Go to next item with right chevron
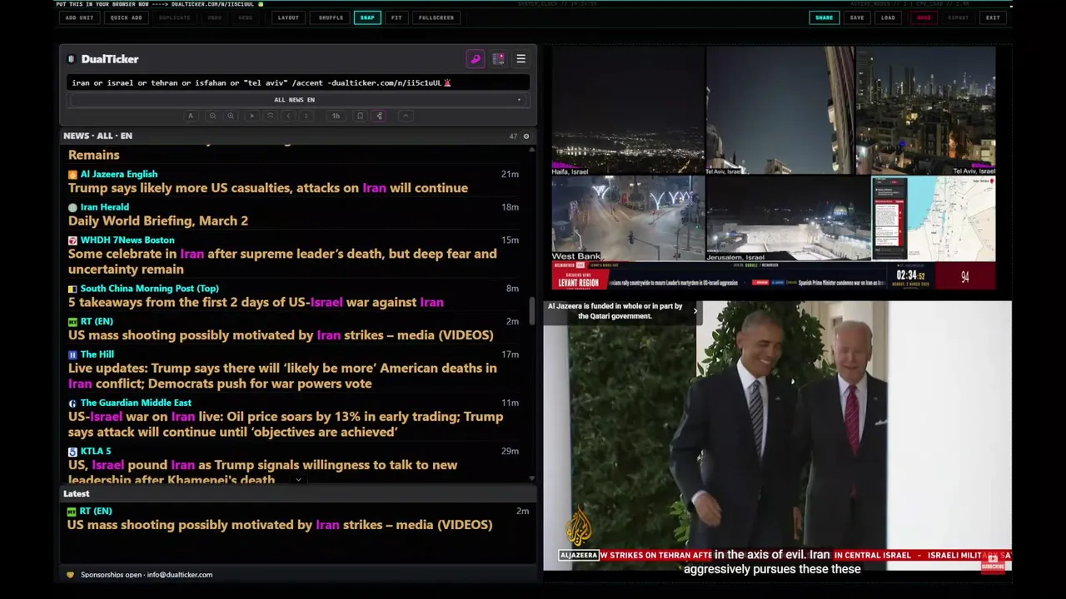 tap(306, 116)
